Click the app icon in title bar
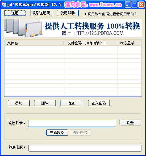The width and height of the screenshot is (146, 156). click(4, 5)
